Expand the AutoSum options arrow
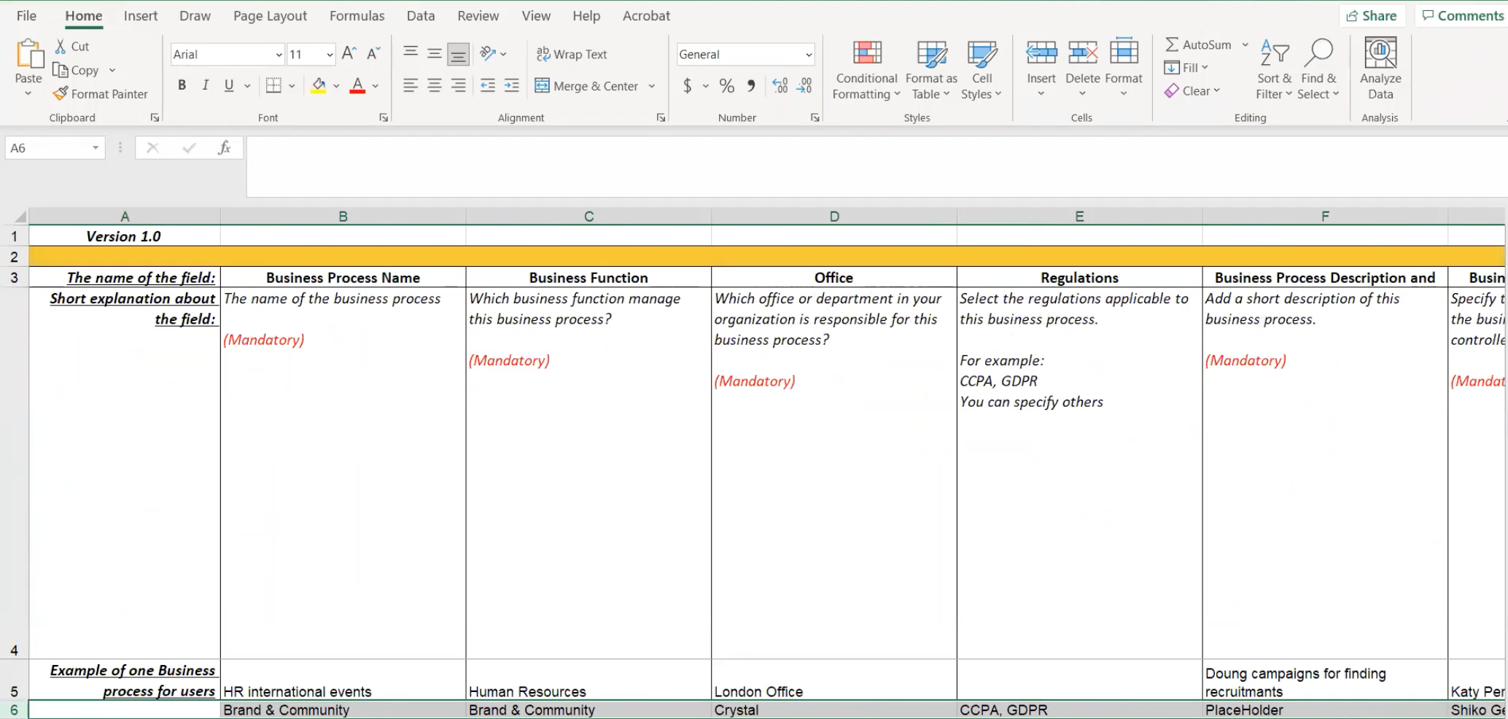 click(1245, 44)
